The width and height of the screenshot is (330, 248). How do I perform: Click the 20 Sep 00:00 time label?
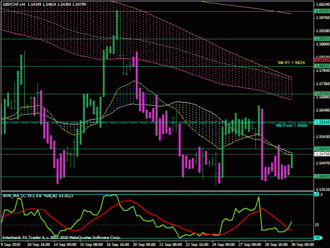click(144, 244)
